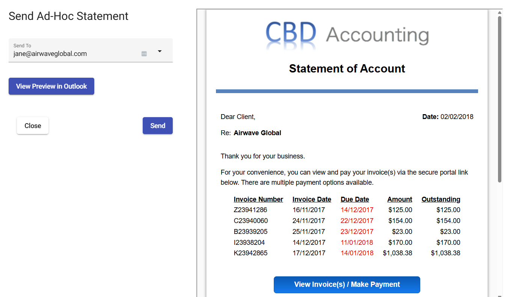Expand the Send To dropdown arrow
510x297 pixels.
tap(160, 51)
